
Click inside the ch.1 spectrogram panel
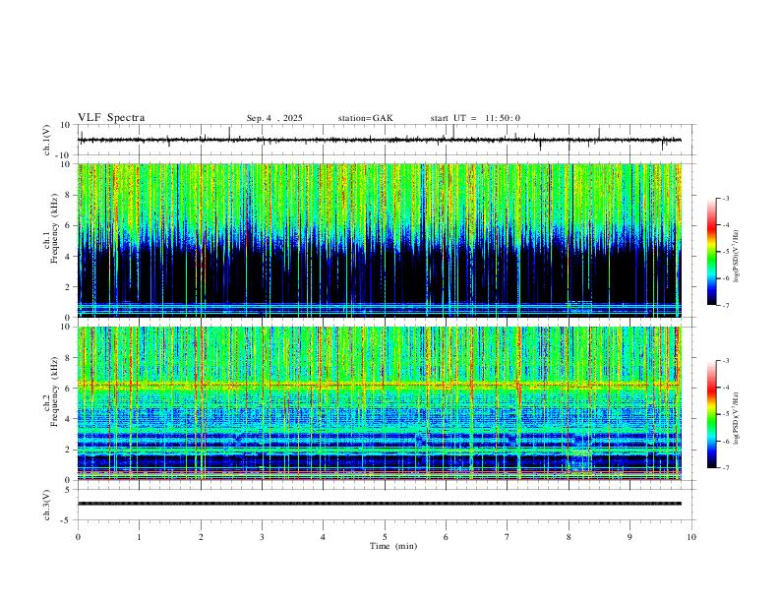click(380, 240)
